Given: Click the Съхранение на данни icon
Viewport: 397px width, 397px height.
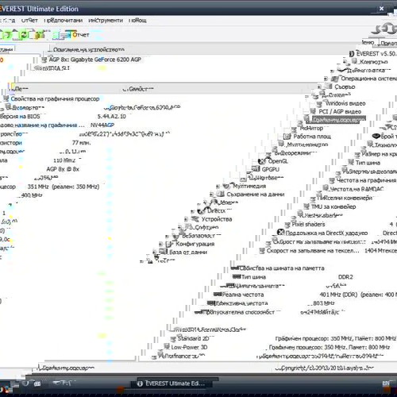Looking at the screenshot, I should click(x=220, y=195).
